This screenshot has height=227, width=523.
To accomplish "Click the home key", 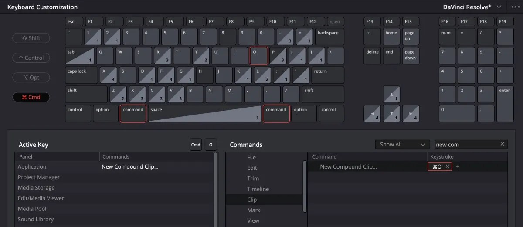I will pyautogui.click(x=391, y=37).
